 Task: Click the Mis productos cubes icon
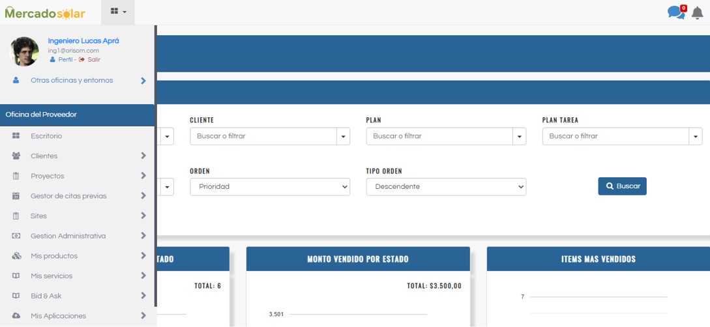click(x=16, y=256)
